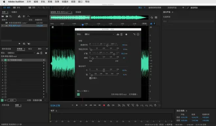Viewport: 216px width, 126px height.
Task: Open effect menu arrow for slot 2
Action: click(x=44, y=63)
